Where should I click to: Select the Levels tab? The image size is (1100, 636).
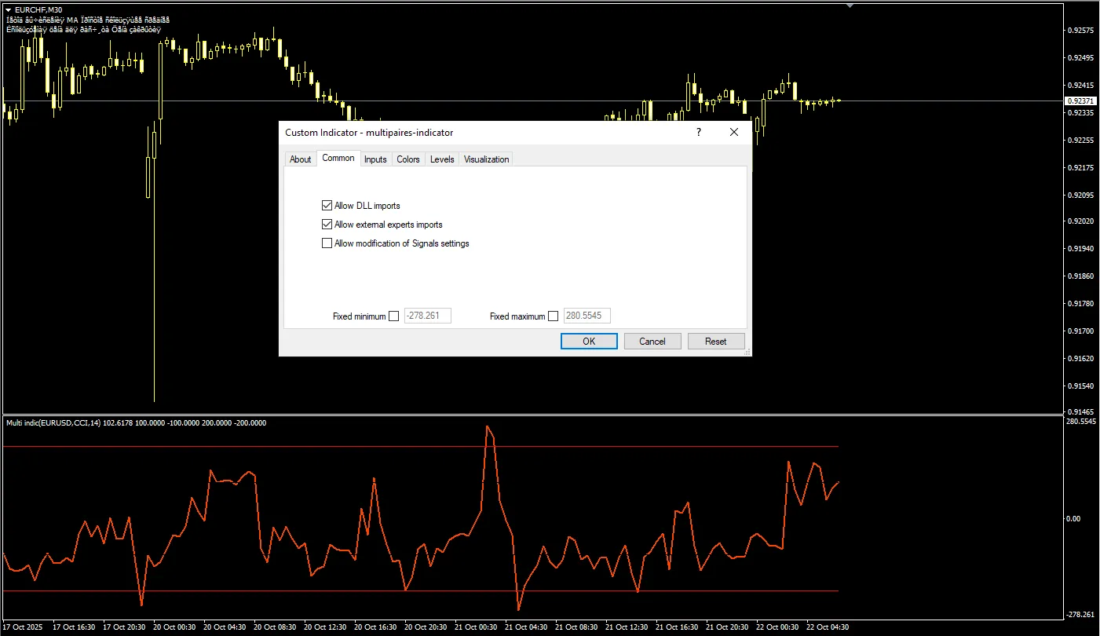(x=442, y=159)
